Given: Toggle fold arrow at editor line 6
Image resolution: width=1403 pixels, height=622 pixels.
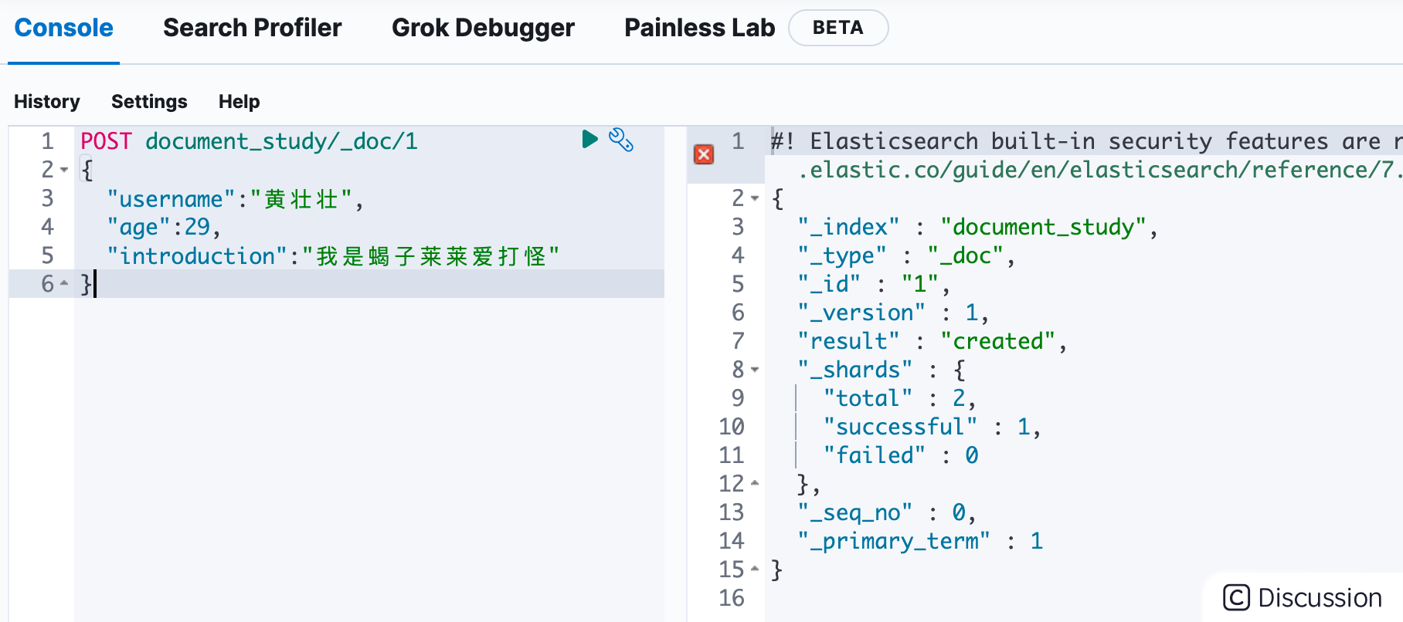Looking at the screenshot, I should pyautogui.click(x=65, y=283).
